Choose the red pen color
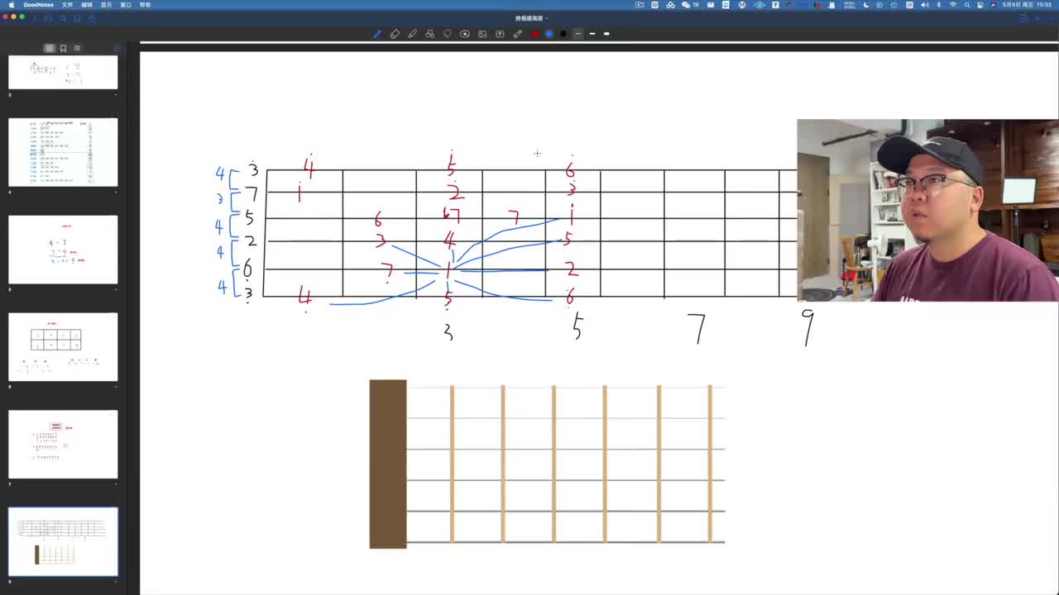This screenshot has width=1059, height=595. (535, 34)
